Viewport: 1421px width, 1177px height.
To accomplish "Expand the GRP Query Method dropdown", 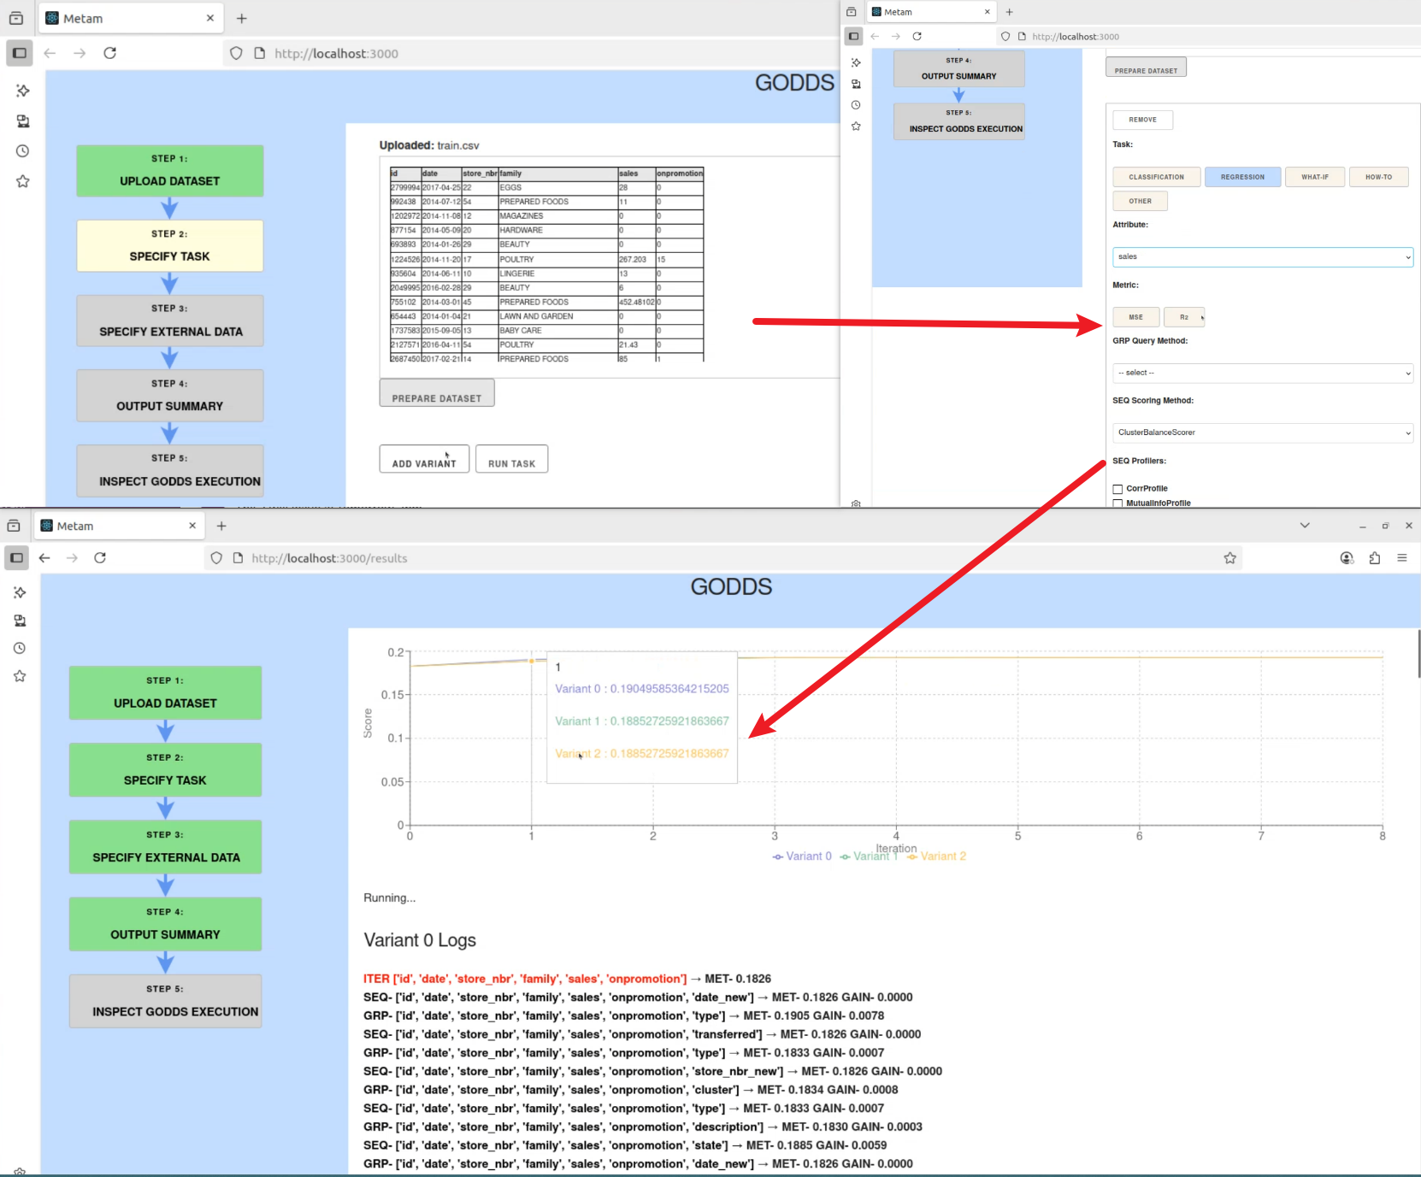I will pos(1262,373).
